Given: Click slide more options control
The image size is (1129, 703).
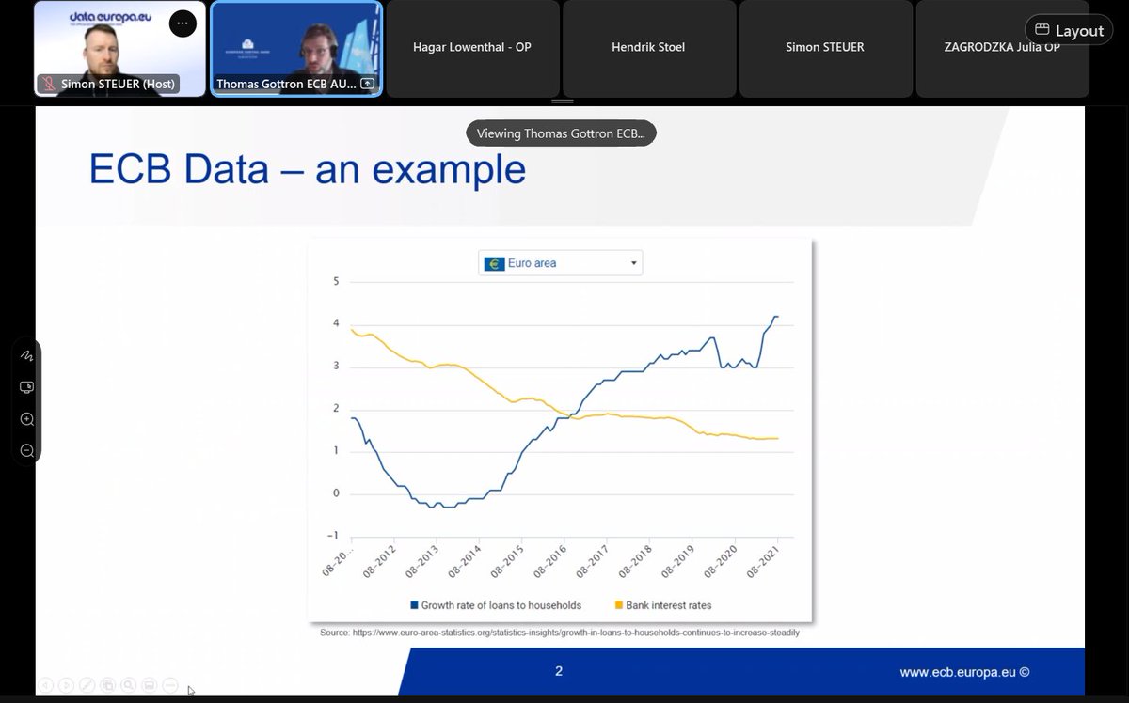Looking at the screenshot, I should [x=170, y=685].
